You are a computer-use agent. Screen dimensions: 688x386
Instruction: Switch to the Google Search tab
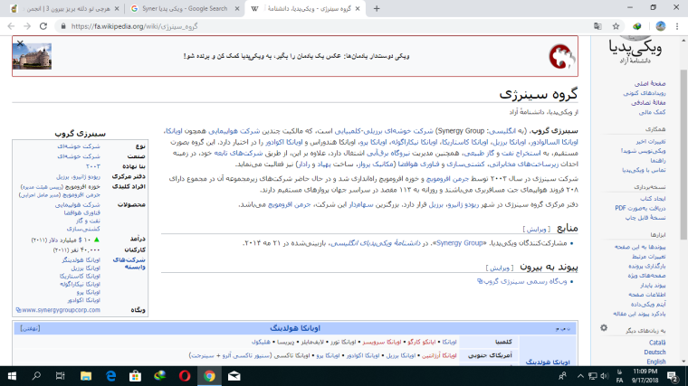point(185,8)
